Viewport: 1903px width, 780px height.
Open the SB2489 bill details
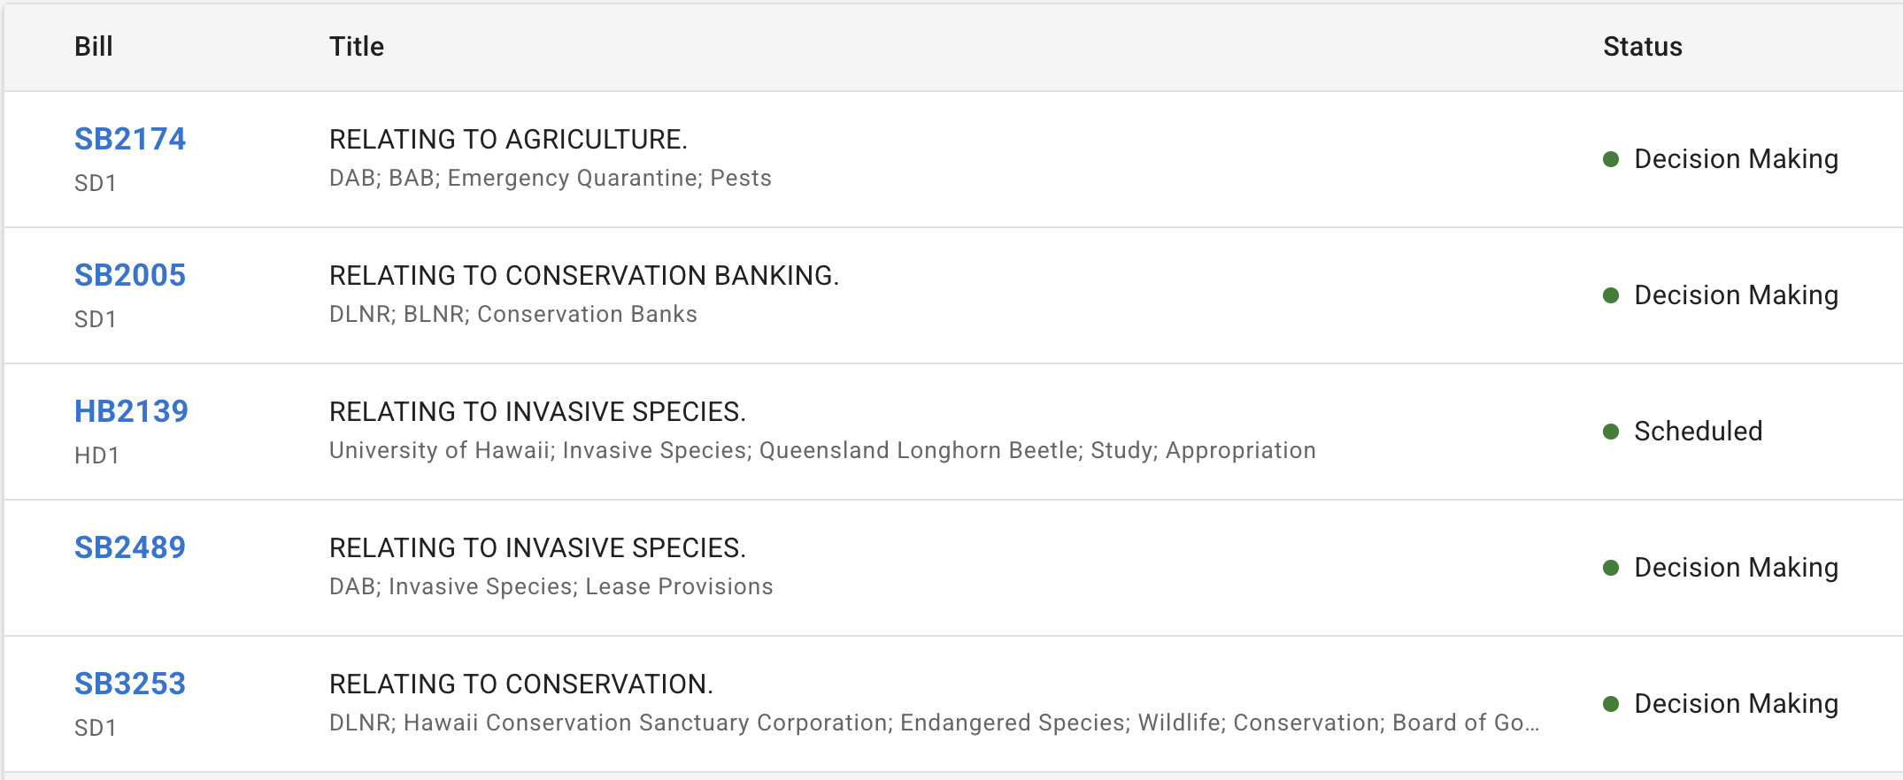pyautogui.click(x=129, y=547)
